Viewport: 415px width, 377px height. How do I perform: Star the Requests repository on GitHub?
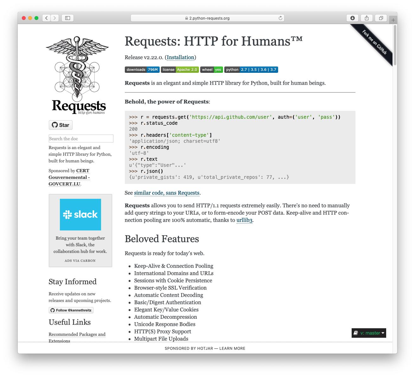click(61, 125)
